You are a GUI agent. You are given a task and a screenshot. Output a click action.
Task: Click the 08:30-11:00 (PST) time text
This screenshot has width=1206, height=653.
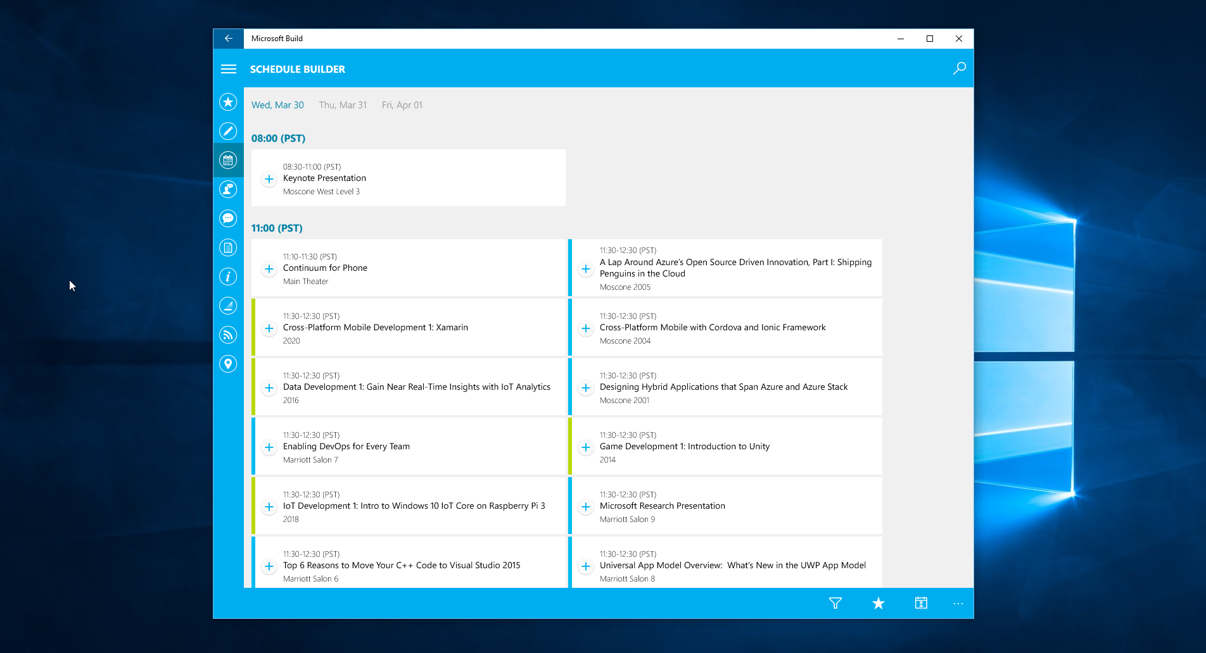pyautogui.click(x=312, y=167)
